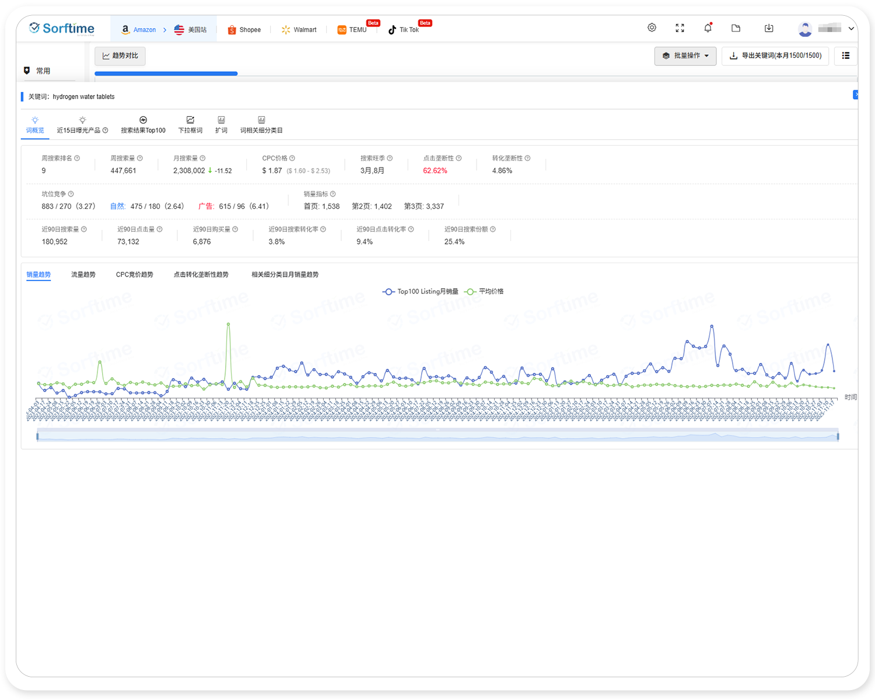Open the notification bell
Screen dimensions: 875x700
[x=708, y=28]
